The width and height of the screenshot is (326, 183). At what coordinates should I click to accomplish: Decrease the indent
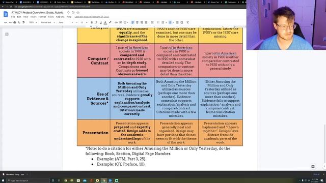(x=177, y=22)
